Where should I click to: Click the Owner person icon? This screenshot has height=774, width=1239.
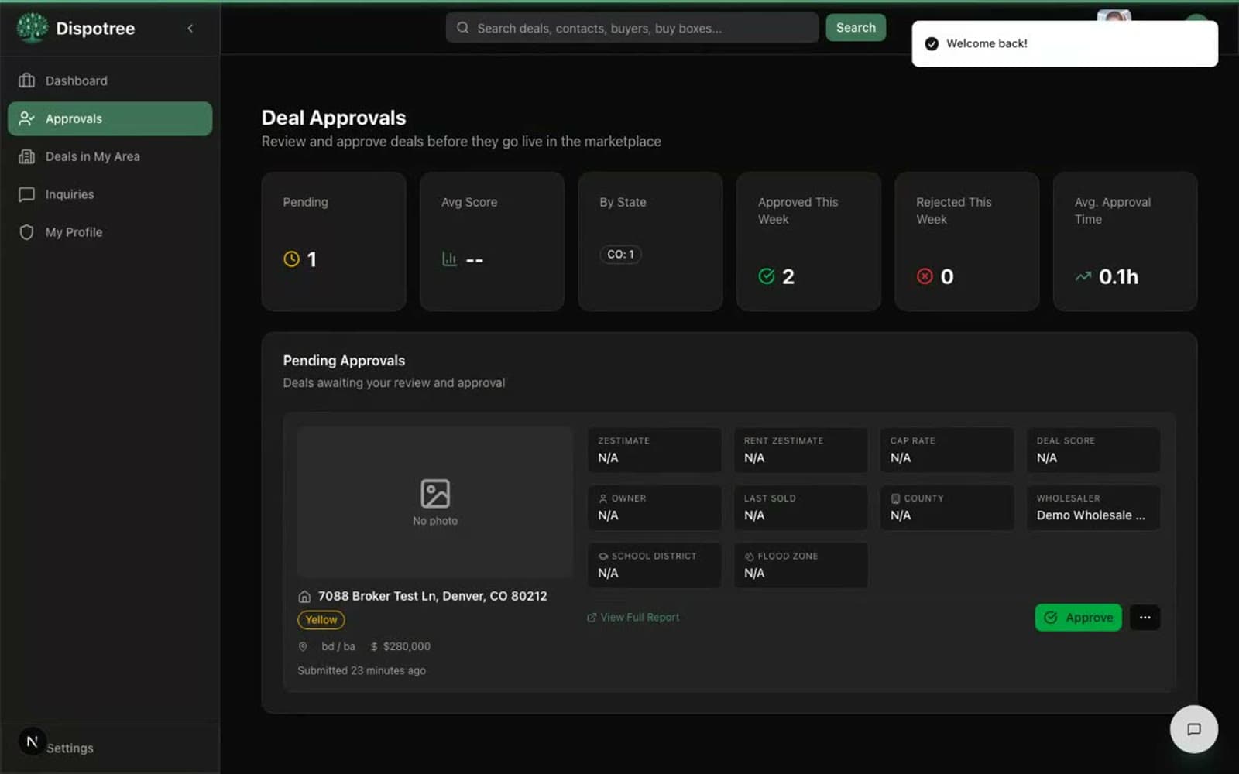click(x=603, y=498)
